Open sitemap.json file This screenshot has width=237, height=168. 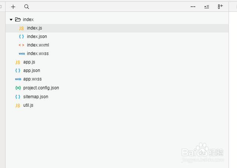point(35,97)
